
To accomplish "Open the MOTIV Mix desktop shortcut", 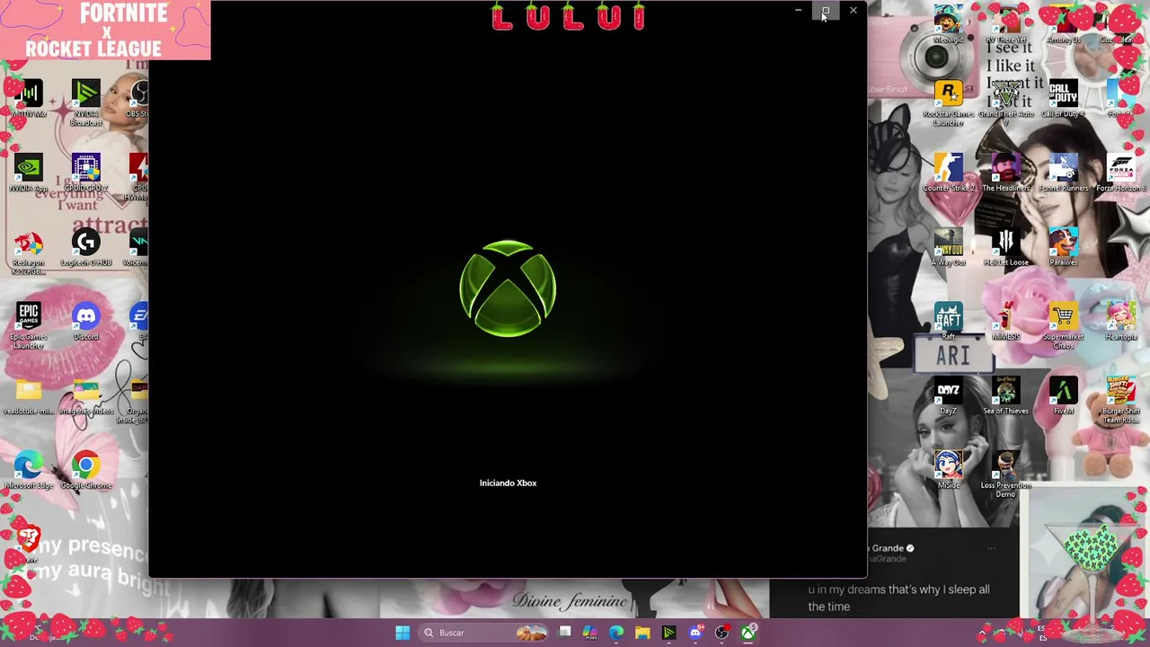I will pos(29,100).
